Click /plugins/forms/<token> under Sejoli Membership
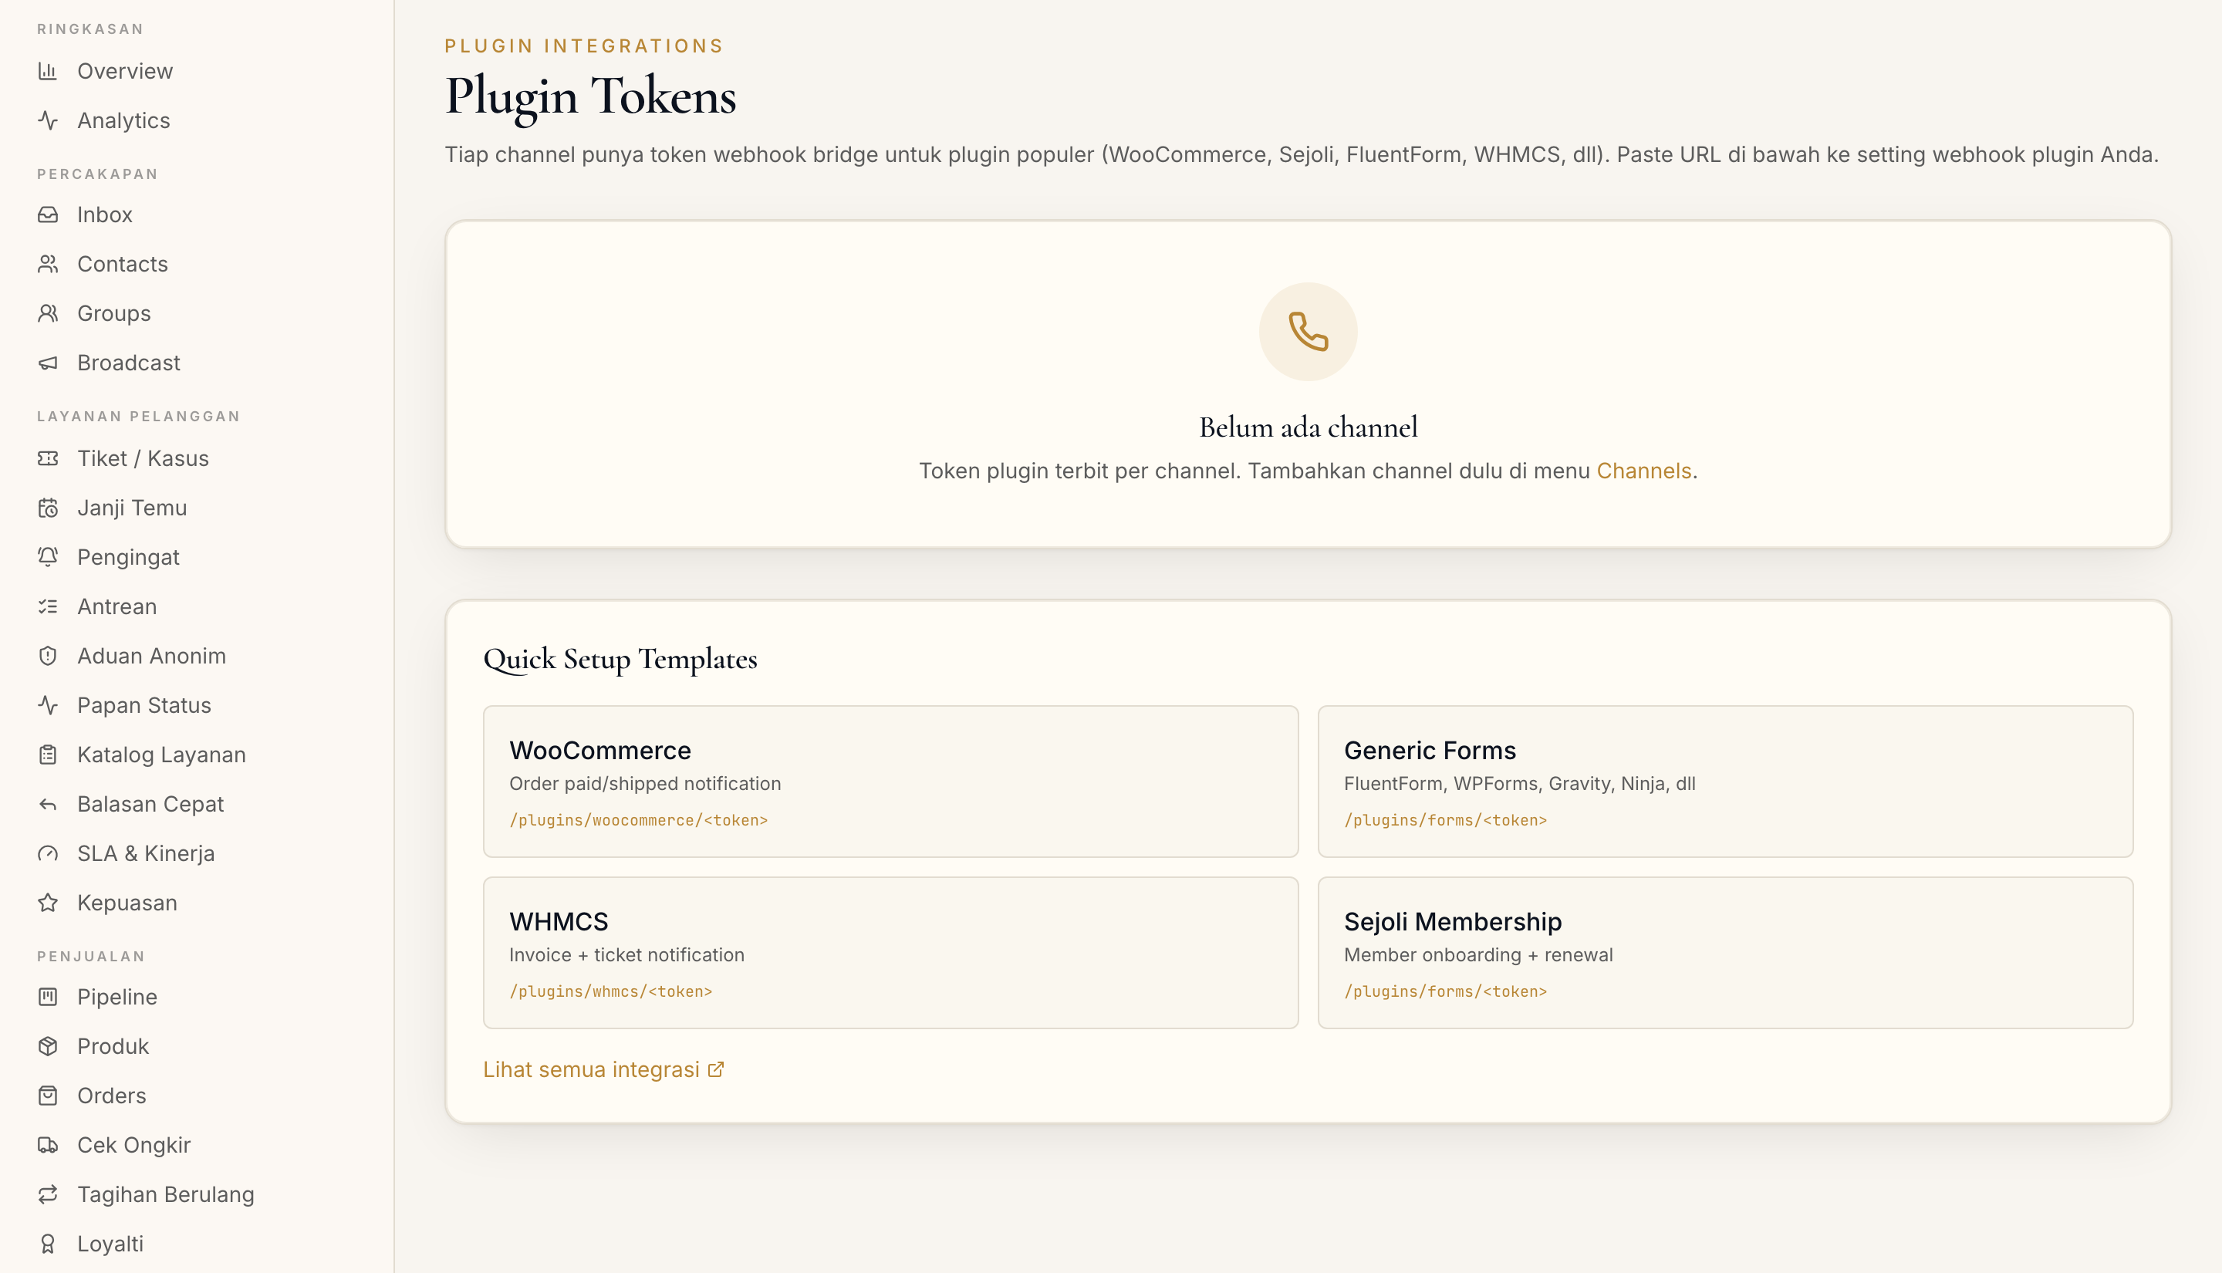Viewport: 2222px width, 1273px height. pyautogui.click(x=1445, y=991)
